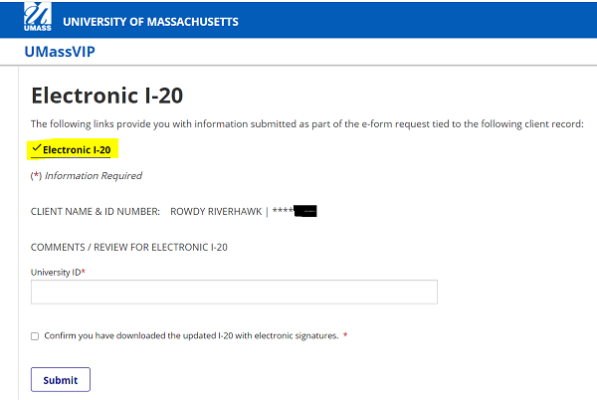Click the University ID field label

pos(58,272)
